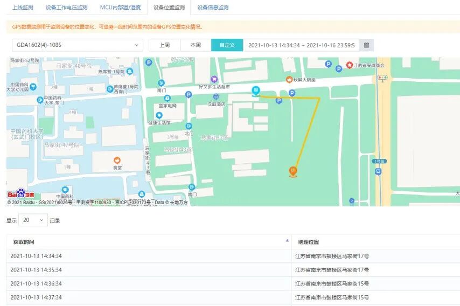This screenshot has height=306, width=460.
Task: Select 自定义 time range
Action: (227, 45)
